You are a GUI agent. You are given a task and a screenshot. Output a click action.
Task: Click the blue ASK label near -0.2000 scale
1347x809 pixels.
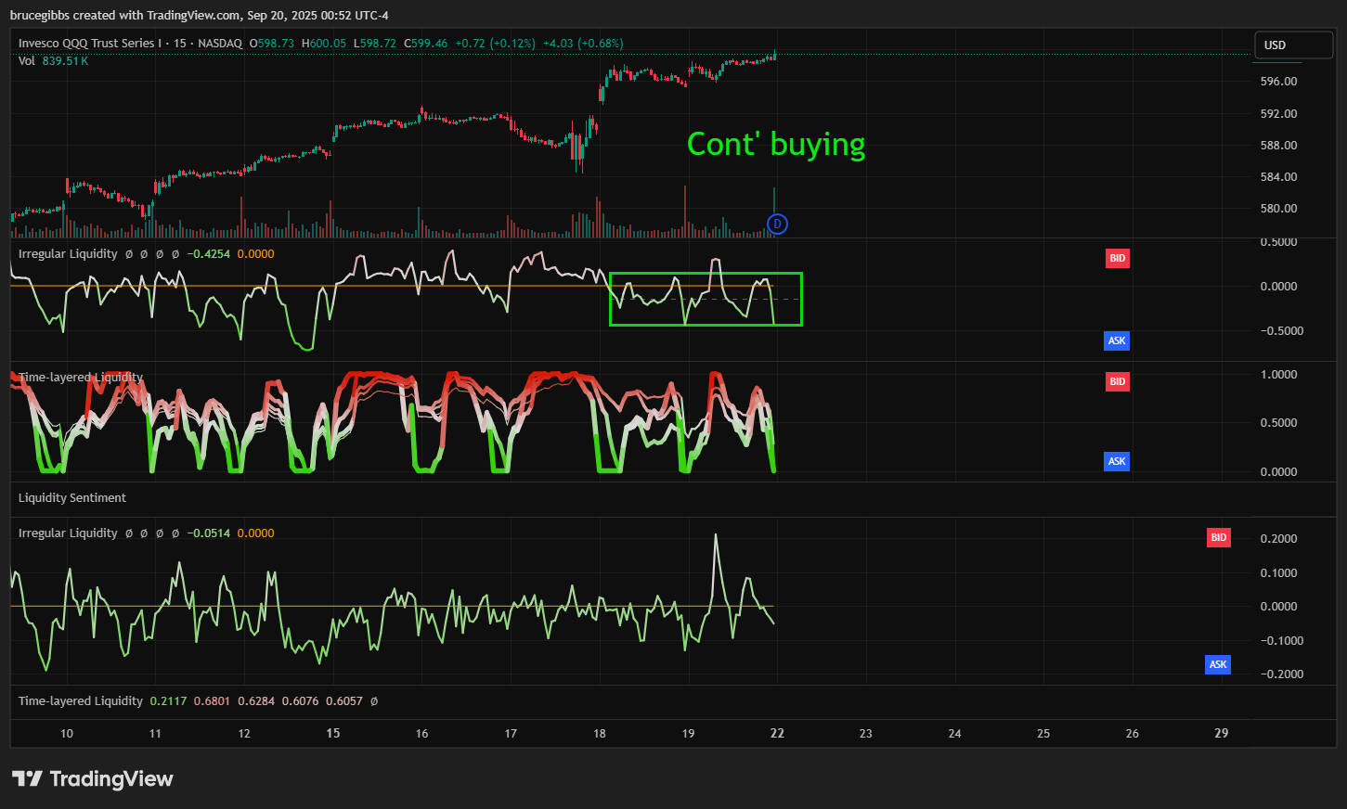pos(1218,664)
